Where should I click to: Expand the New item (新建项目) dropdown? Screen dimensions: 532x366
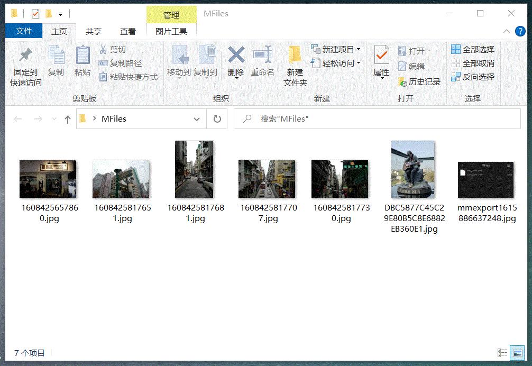click(359, 49)
